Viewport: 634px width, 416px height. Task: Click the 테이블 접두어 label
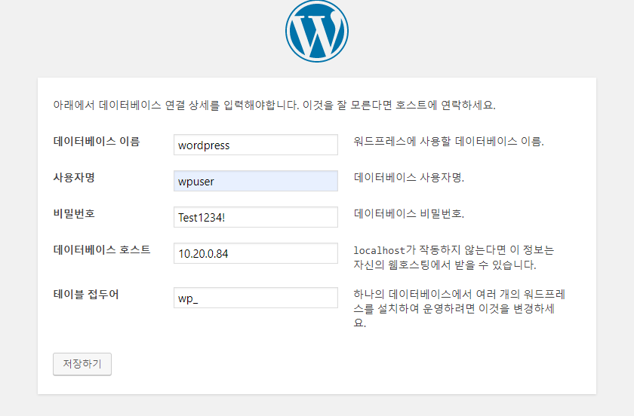click(86, 294)
